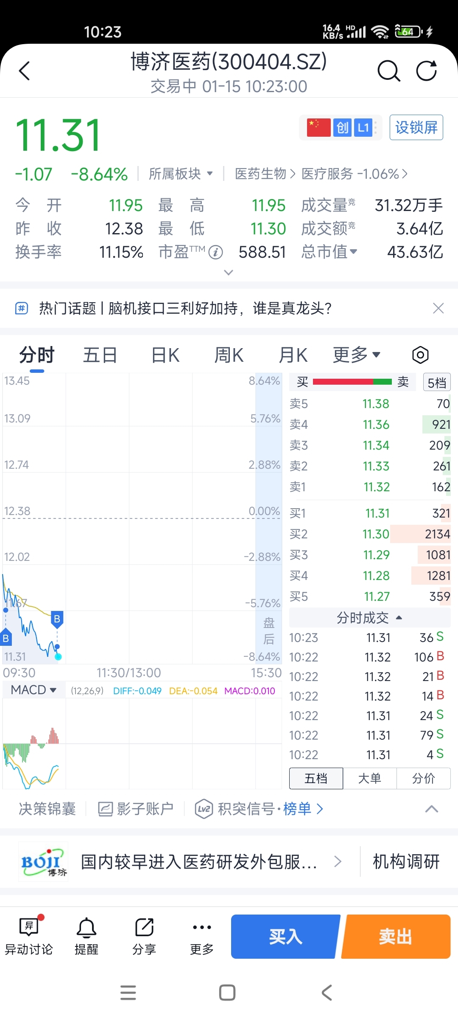The image size is (458, 1019).
Task: Toggle 总市值 market cap dropdown
Action: tap(329, 252)
